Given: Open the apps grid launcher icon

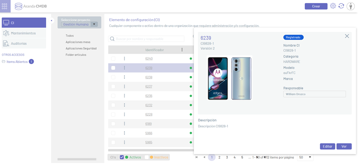Looking at the screenshot, I should (5, 6).
